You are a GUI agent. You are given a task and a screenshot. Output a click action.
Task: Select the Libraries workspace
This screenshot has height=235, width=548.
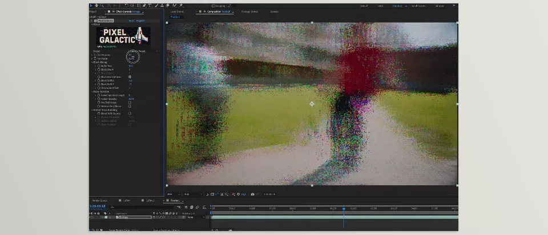(x=440, y=6)
